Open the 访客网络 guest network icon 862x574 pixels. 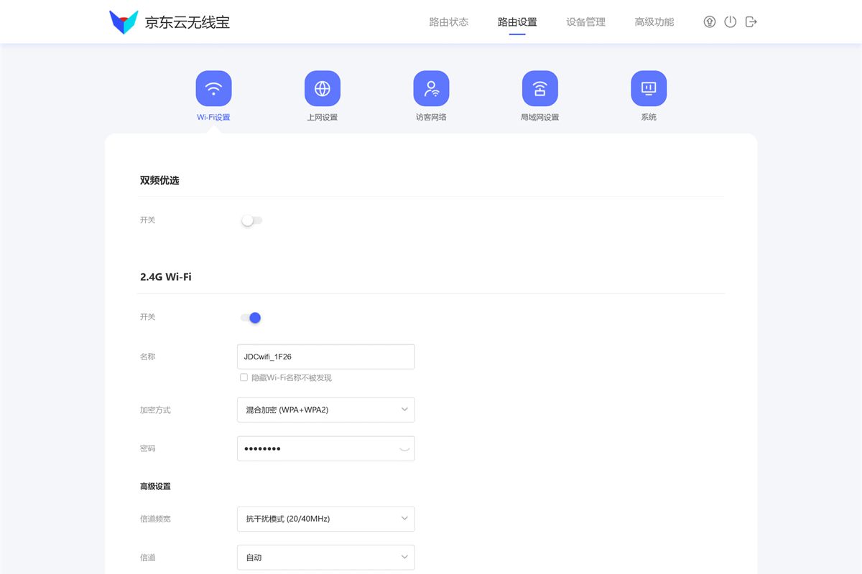click(x=431, y=88)
